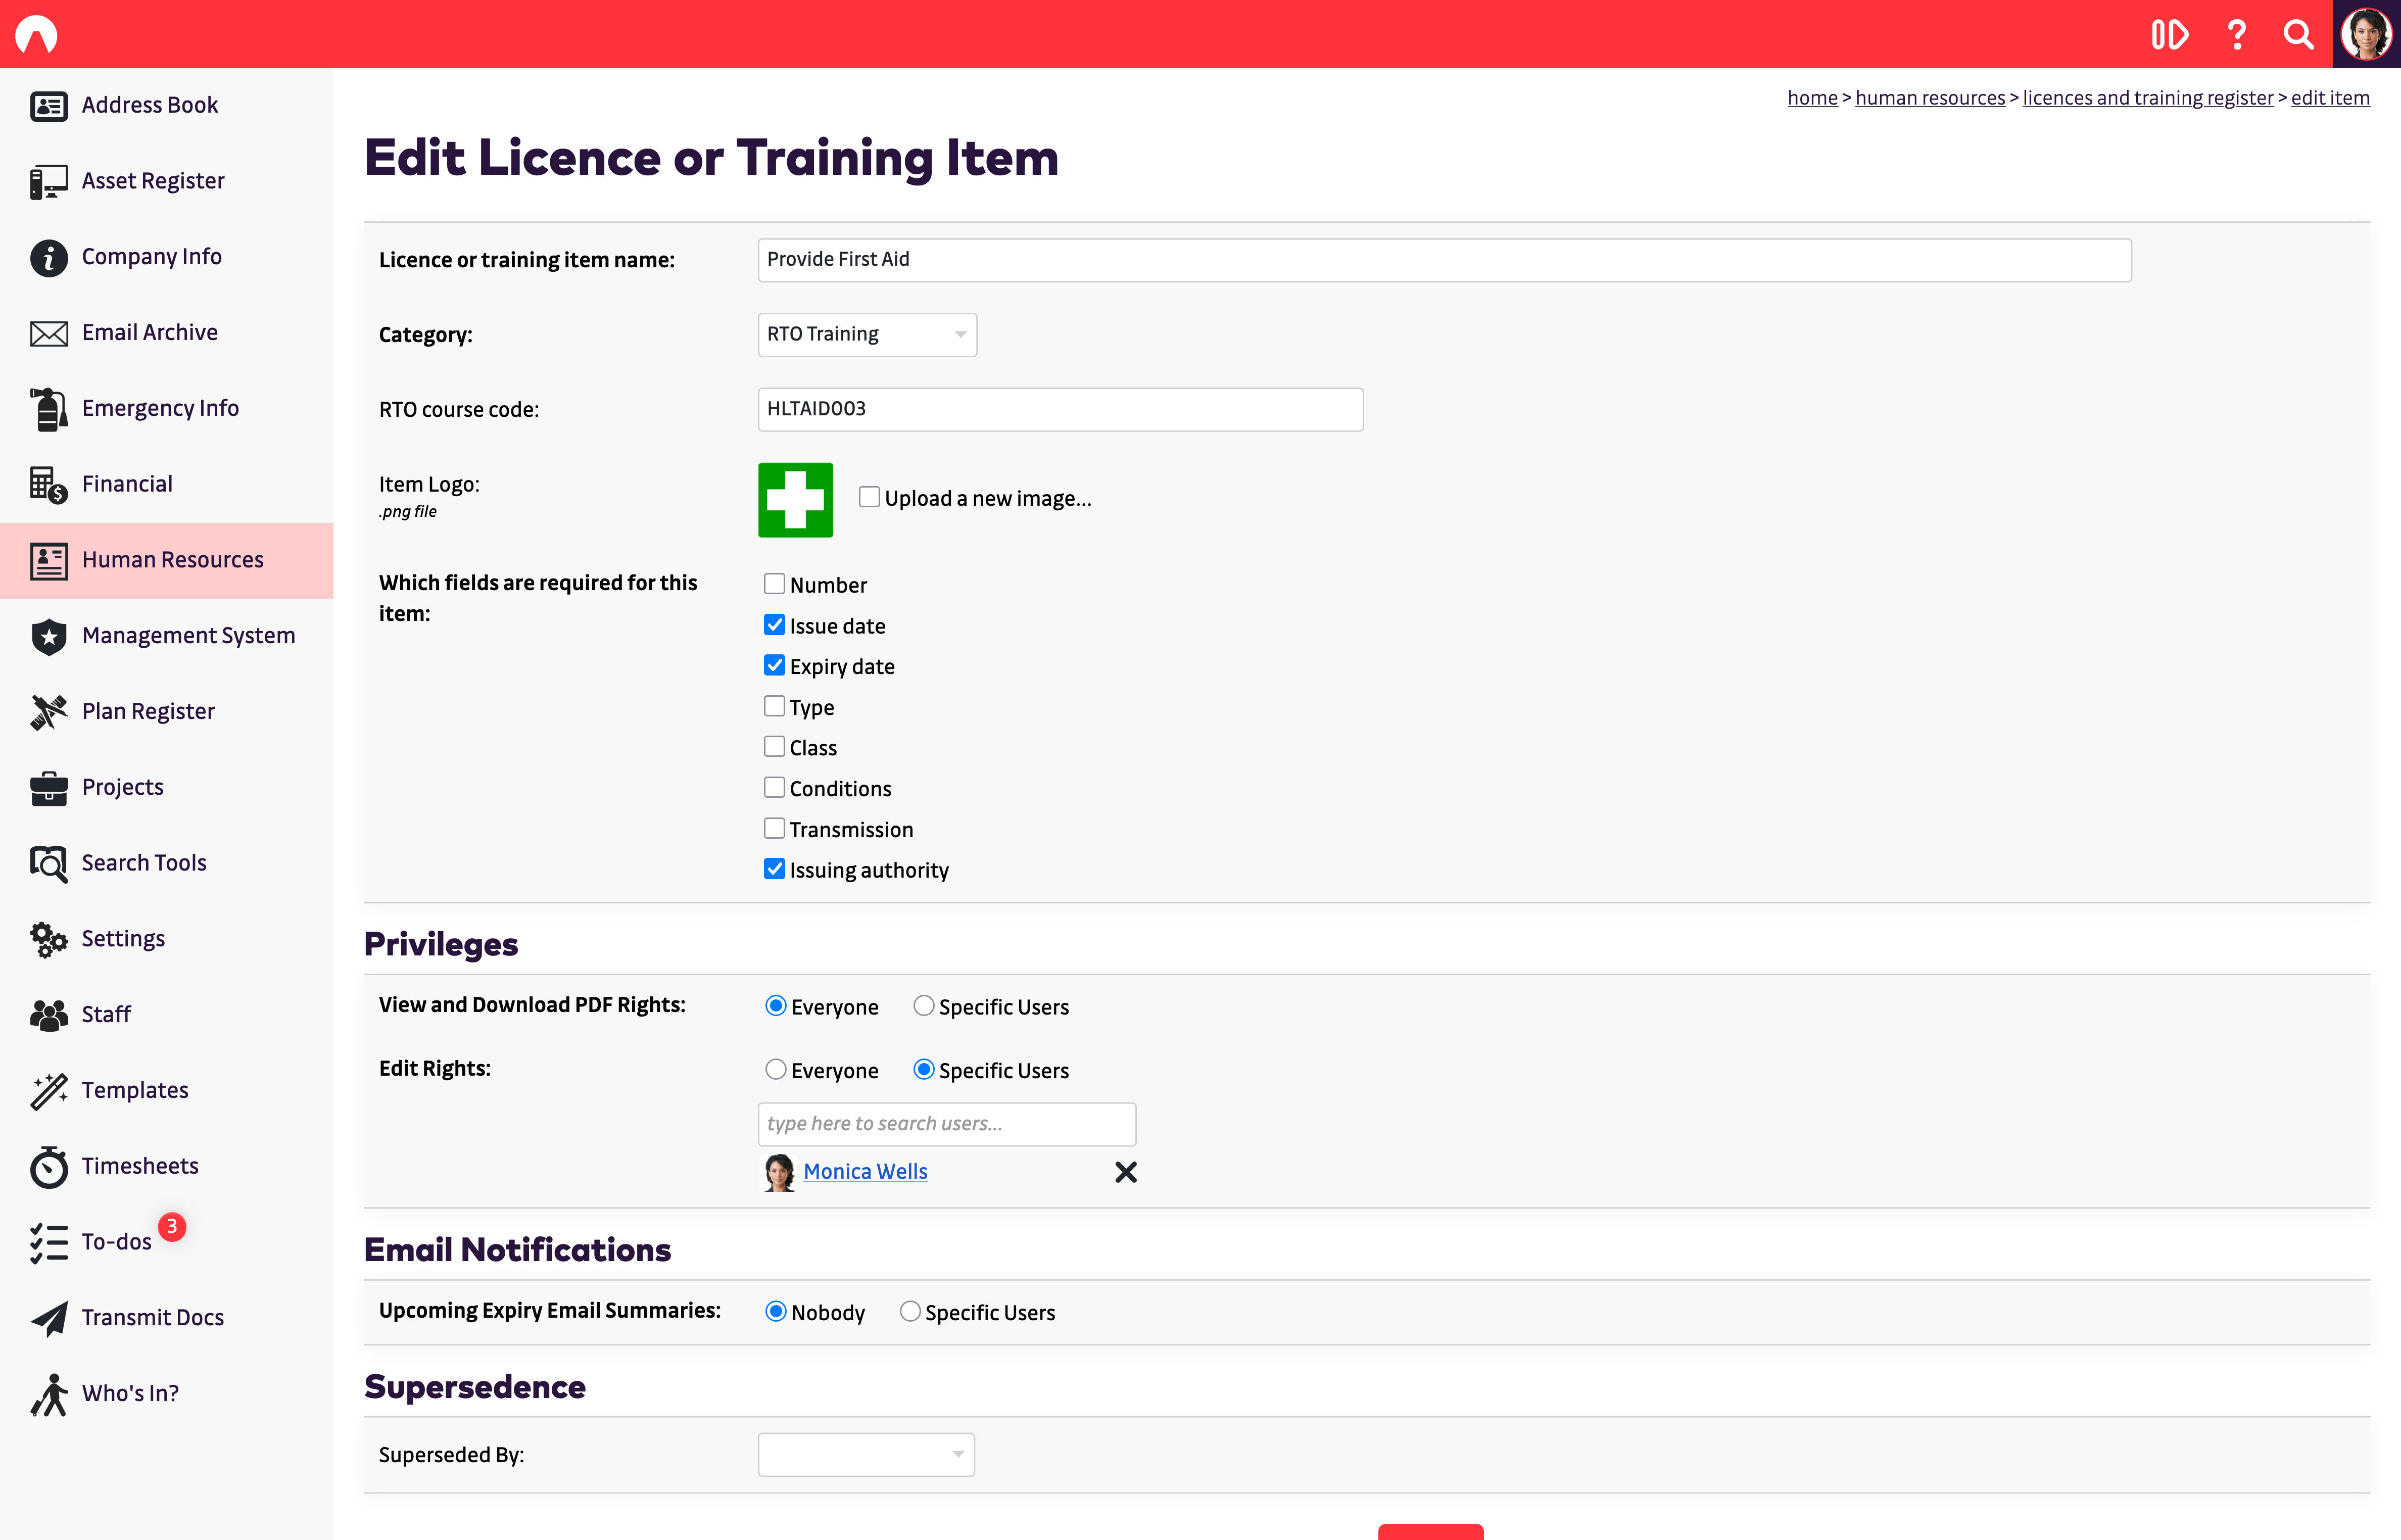Tick the Upload a new image checkbox
The width and height of the screenshot is (2401, 1540).
tap(869, 497)
